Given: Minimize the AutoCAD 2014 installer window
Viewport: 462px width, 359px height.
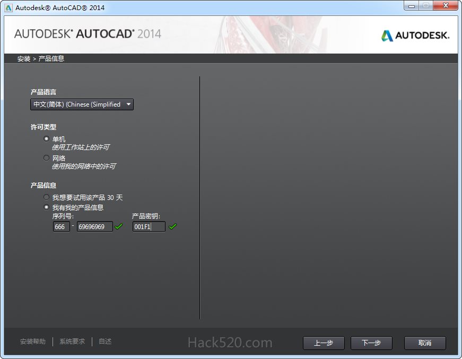Looking at the screenshot, I should point(411,6).
